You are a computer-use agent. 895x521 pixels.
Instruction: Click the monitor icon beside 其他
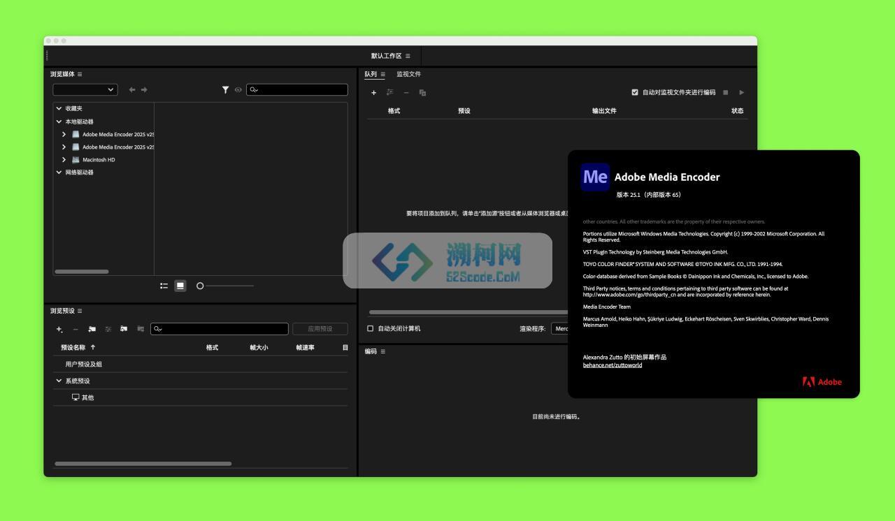tap(76, 397)
